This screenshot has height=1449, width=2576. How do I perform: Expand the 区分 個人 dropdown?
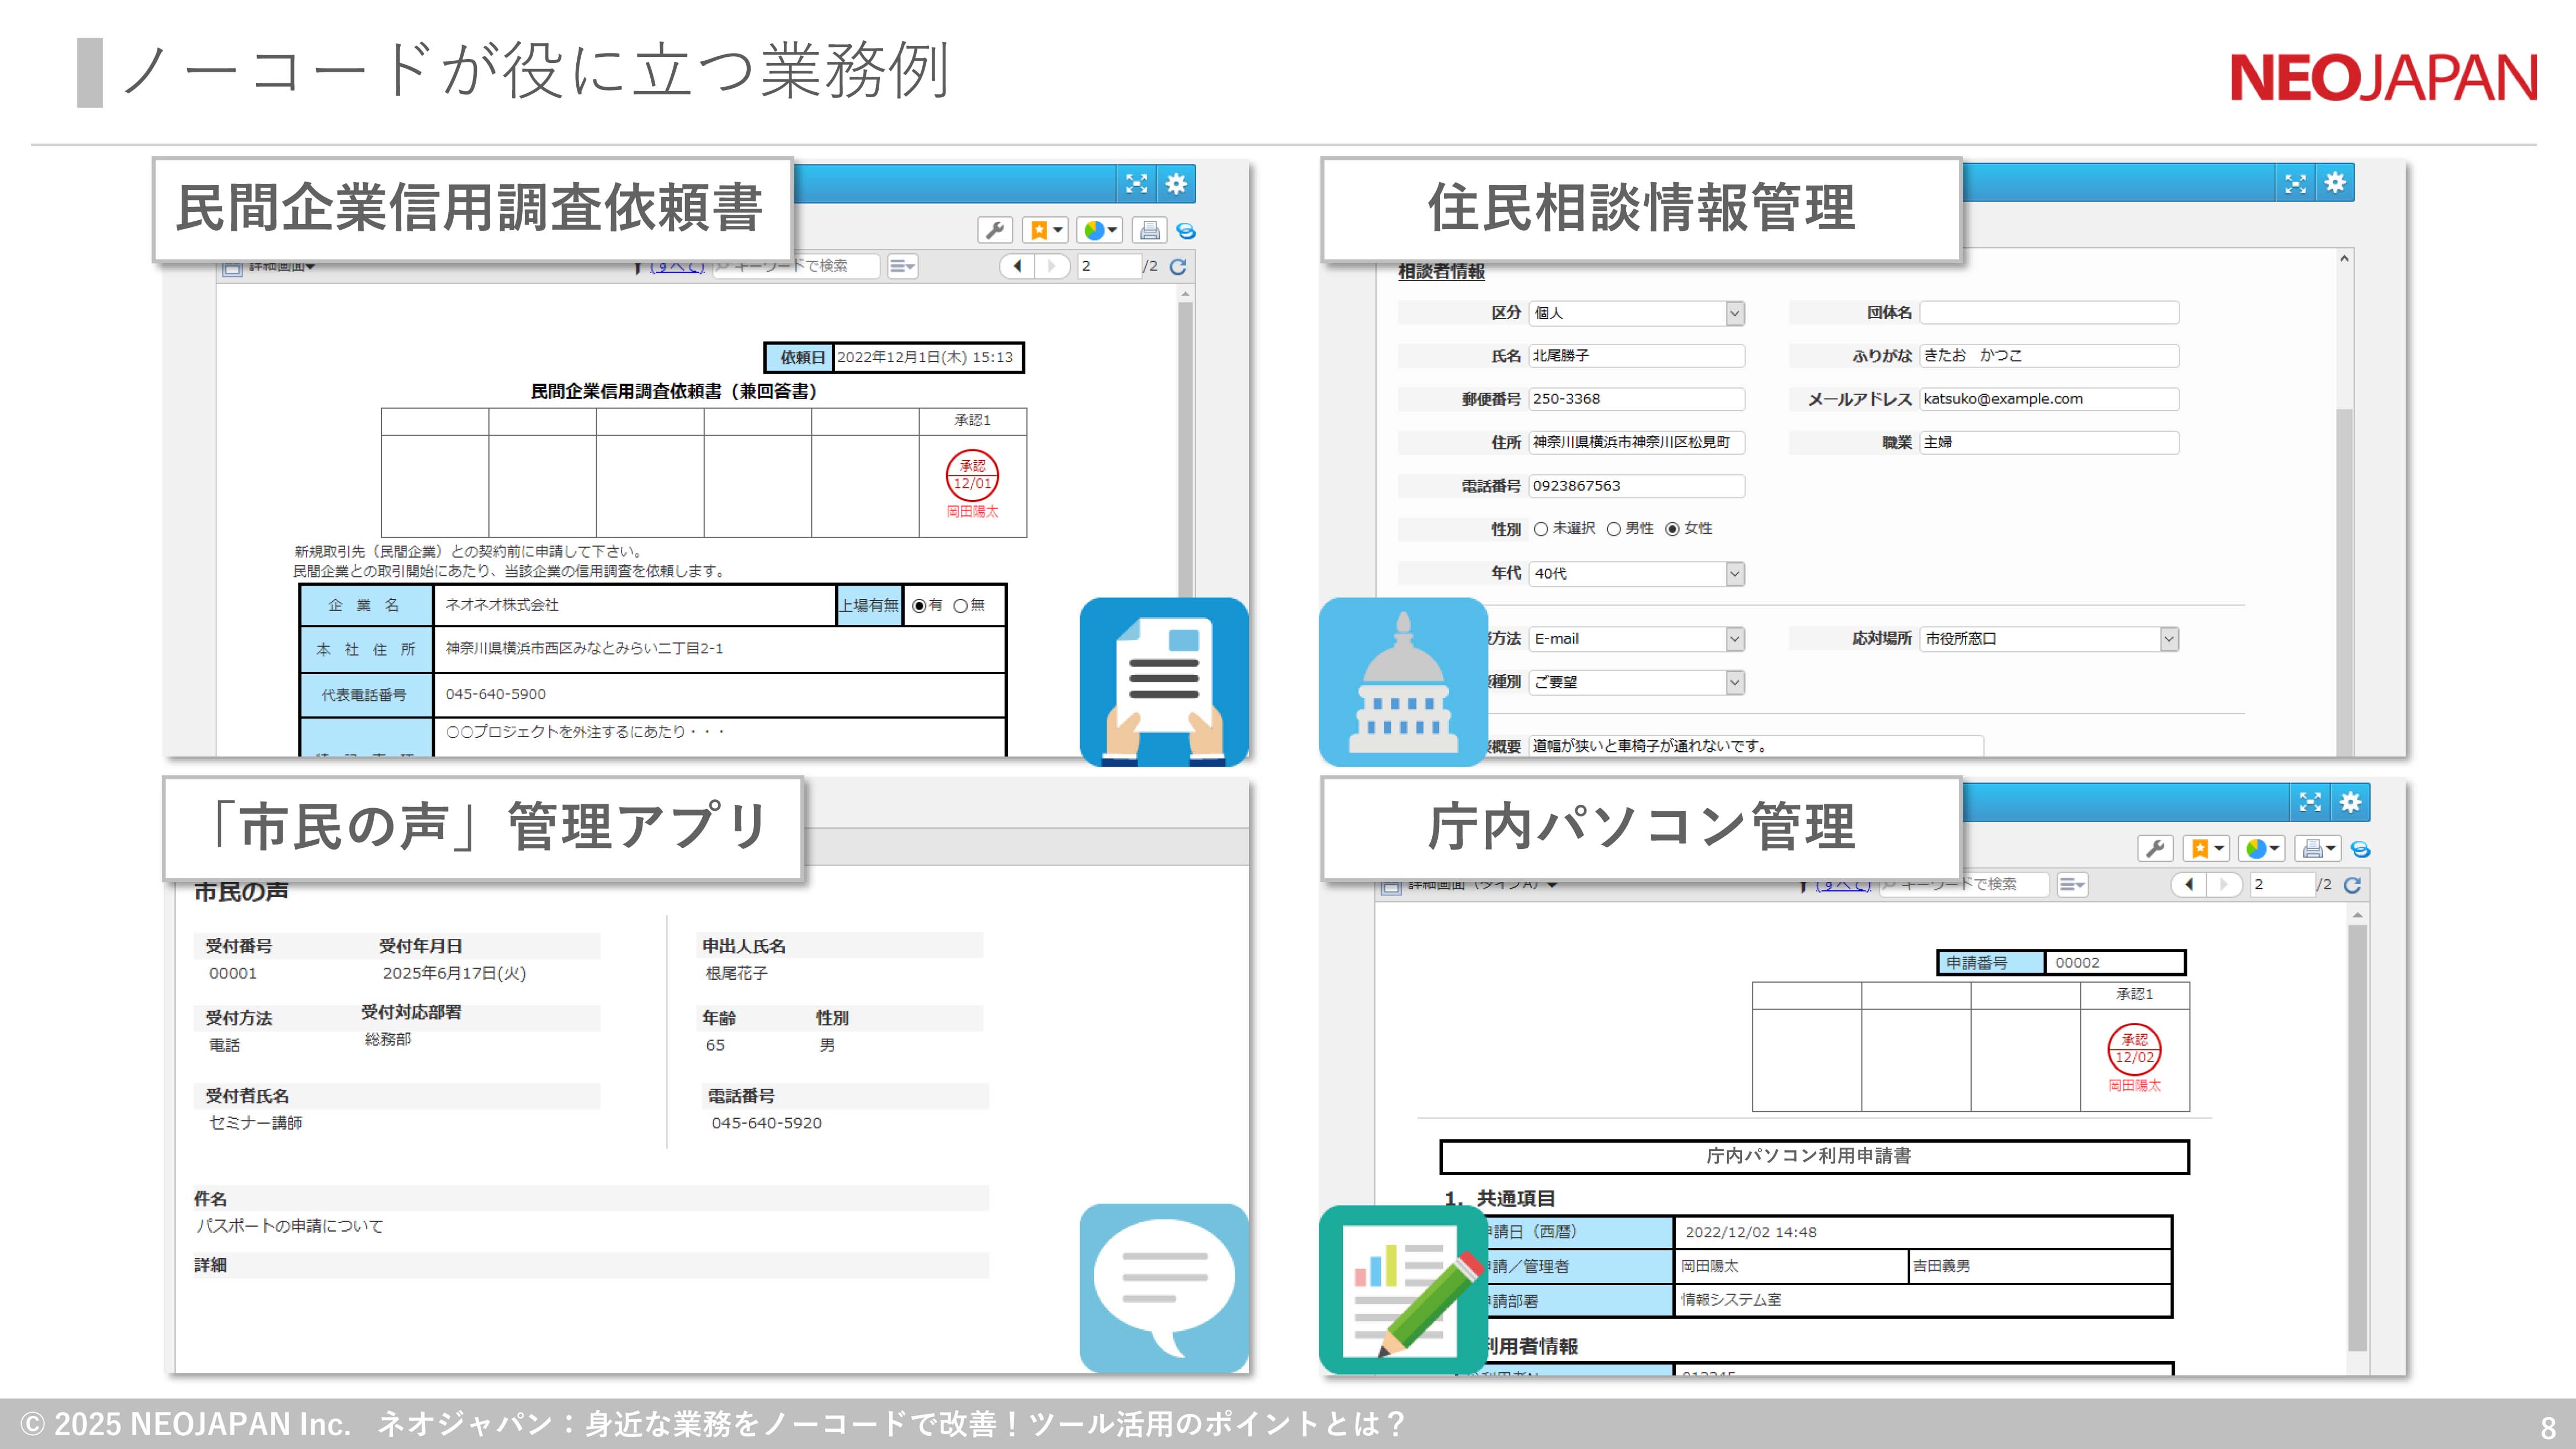pos(1735,313)
